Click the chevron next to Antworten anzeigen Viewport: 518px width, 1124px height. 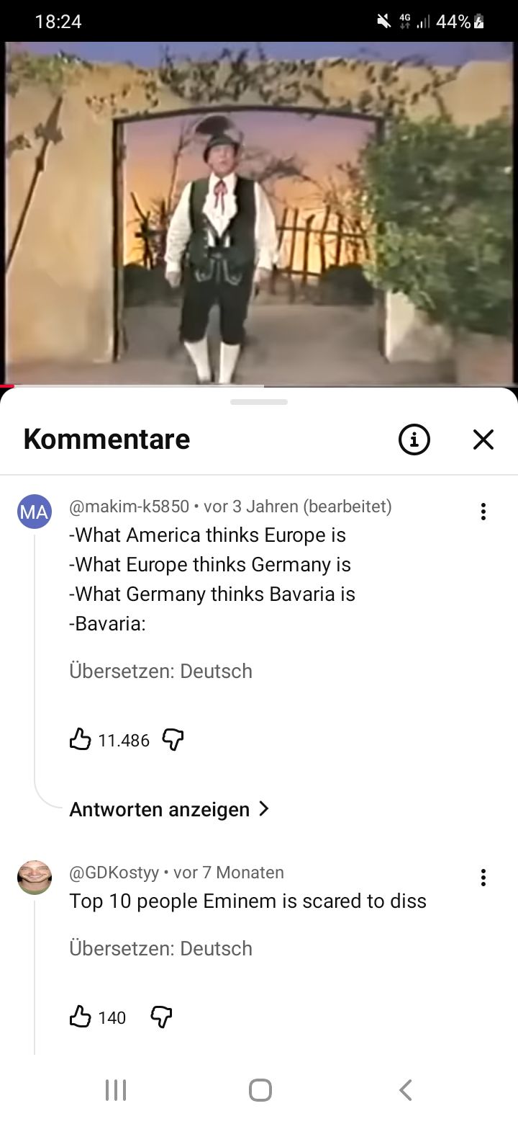tap(263, 809)
